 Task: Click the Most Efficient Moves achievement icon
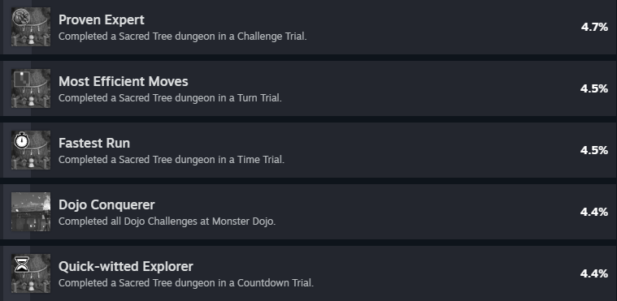[31, 88]
